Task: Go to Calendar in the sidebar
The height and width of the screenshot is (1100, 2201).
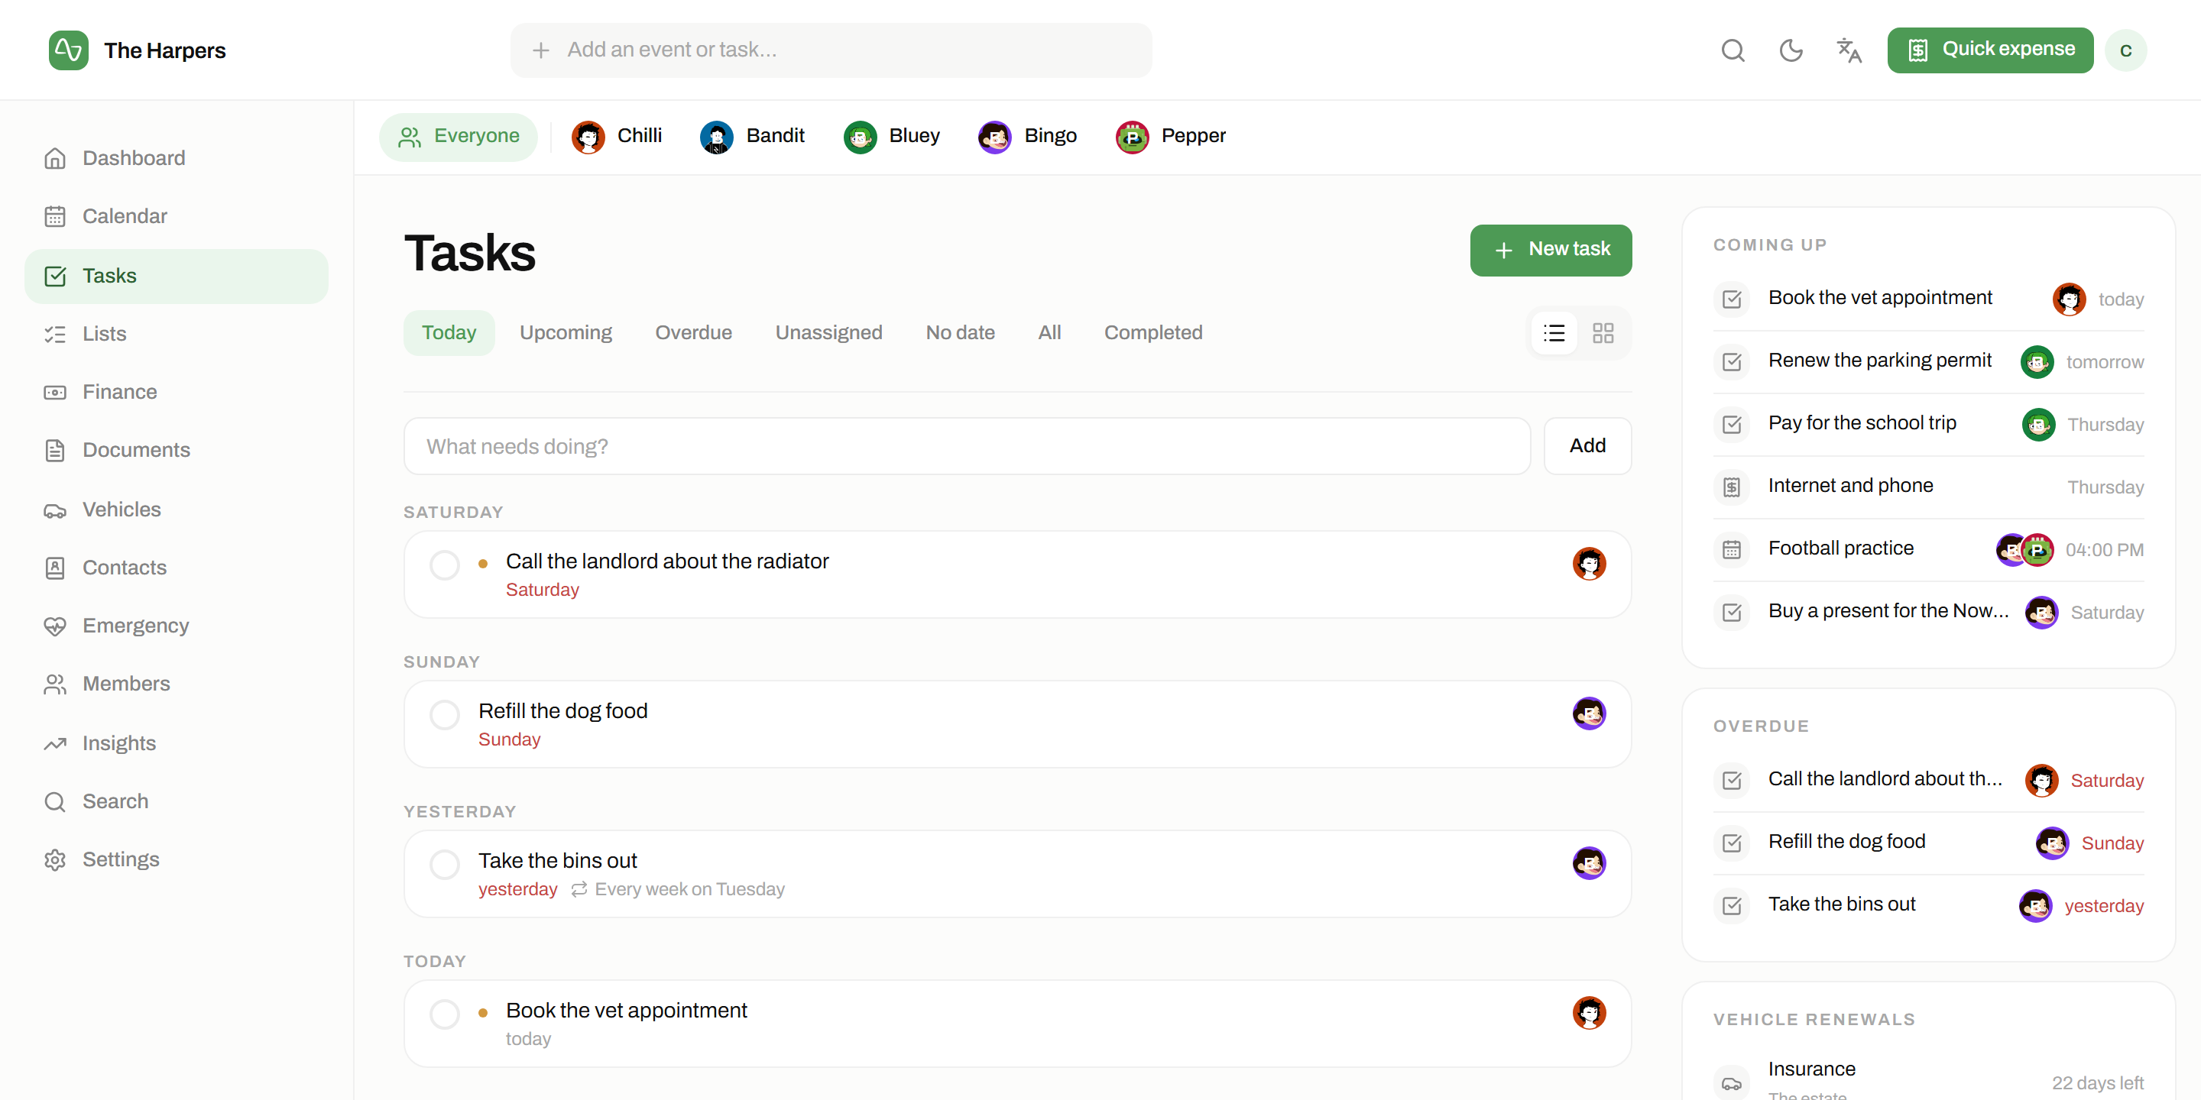Action: (176, 216)
